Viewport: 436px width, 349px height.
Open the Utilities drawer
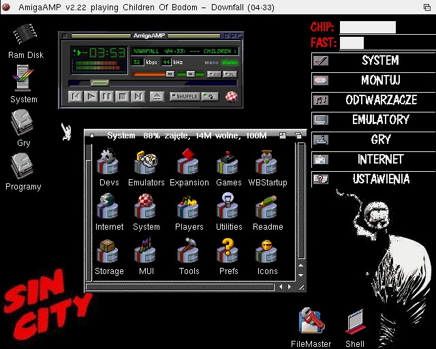tap(228, 205)
